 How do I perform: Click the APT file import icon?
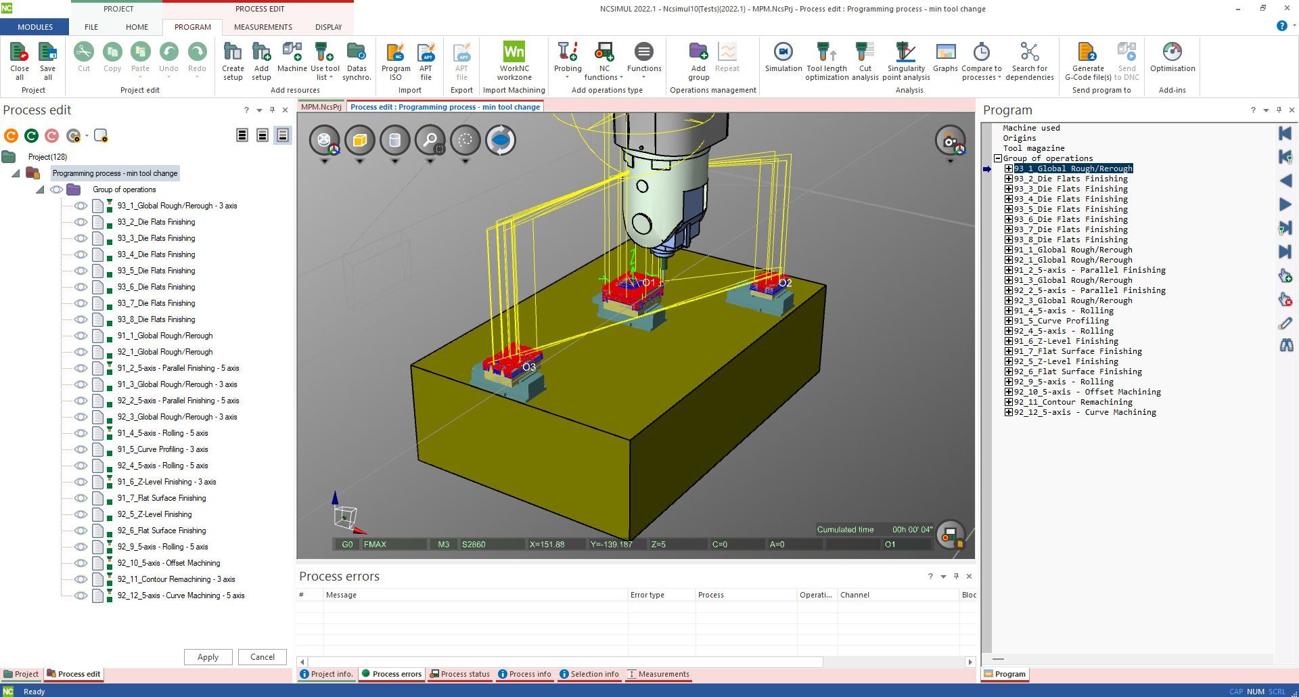426,61
